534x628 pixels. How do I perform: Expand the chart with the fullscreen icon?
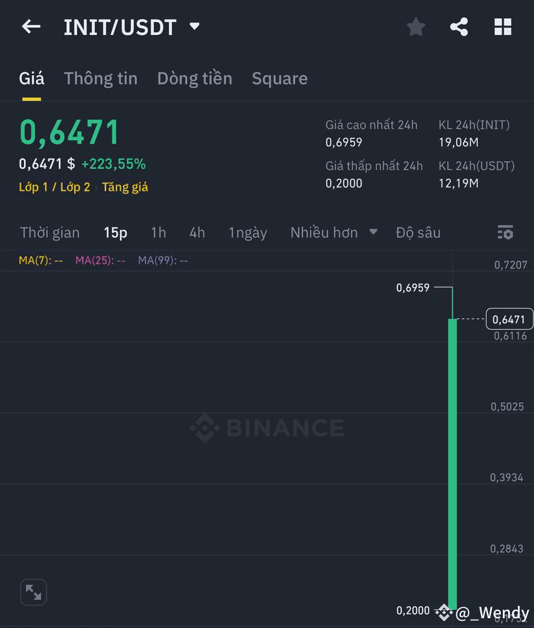point(33,592)
